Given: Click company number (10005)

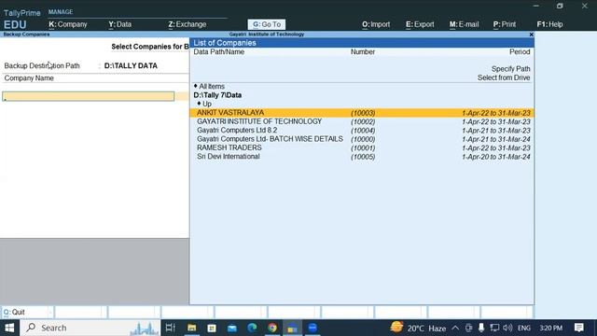Looking at the screenshot, I should [363, 157].
